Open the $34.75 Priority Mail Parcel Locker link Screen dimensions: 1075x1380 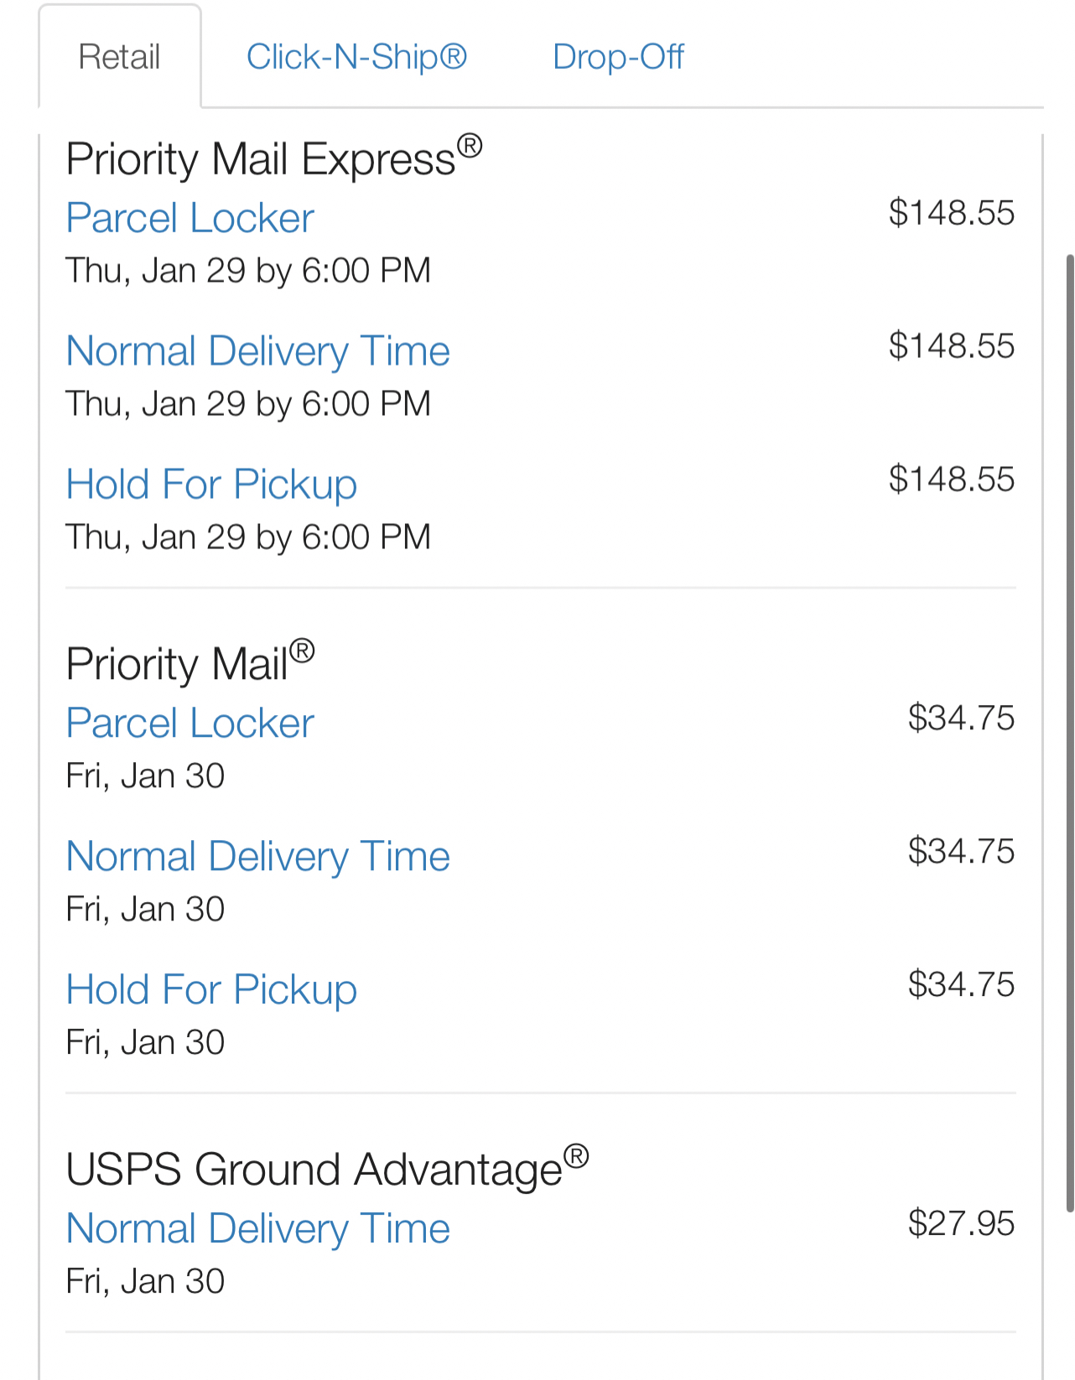click(x=190, y=723)
